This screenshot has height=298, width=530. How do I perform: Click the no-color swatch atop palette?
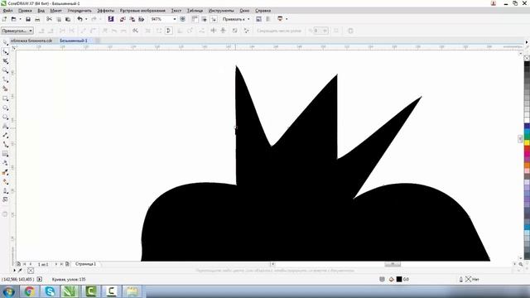(x=527, y=58)
